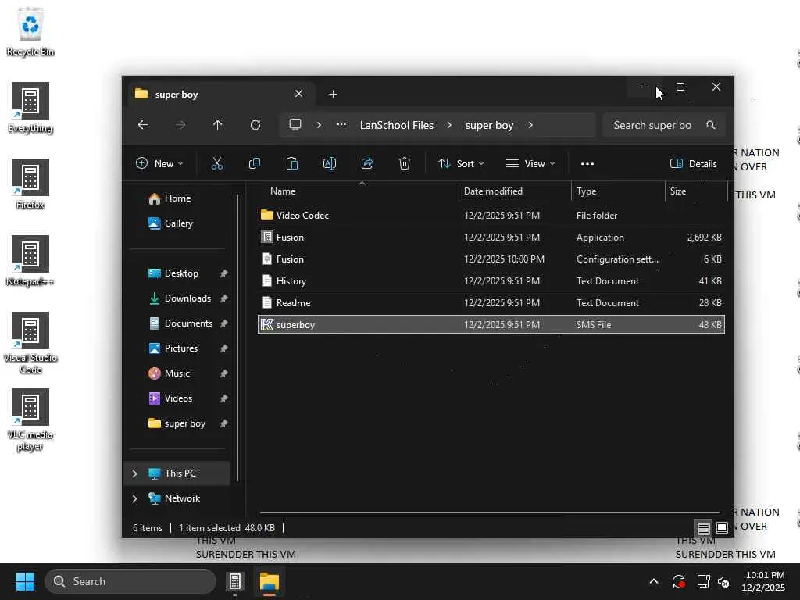Open the New dropdown menu
The height and width of the screenshot is (600, 800).
pyautogui.click(x=159, y=164)
